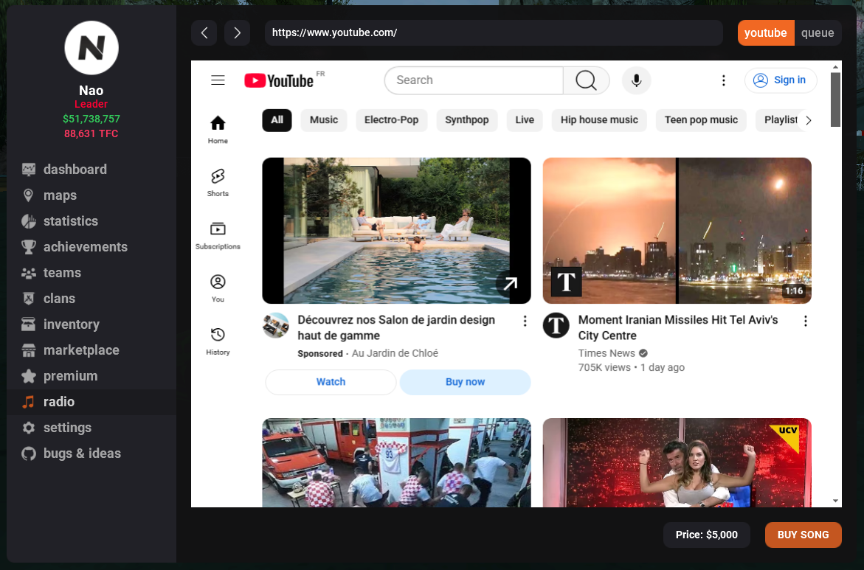The image size is (864, 570).
Task: Select the Synthpop filter chip
Action: pyautogui.click(x=467, y=120)
